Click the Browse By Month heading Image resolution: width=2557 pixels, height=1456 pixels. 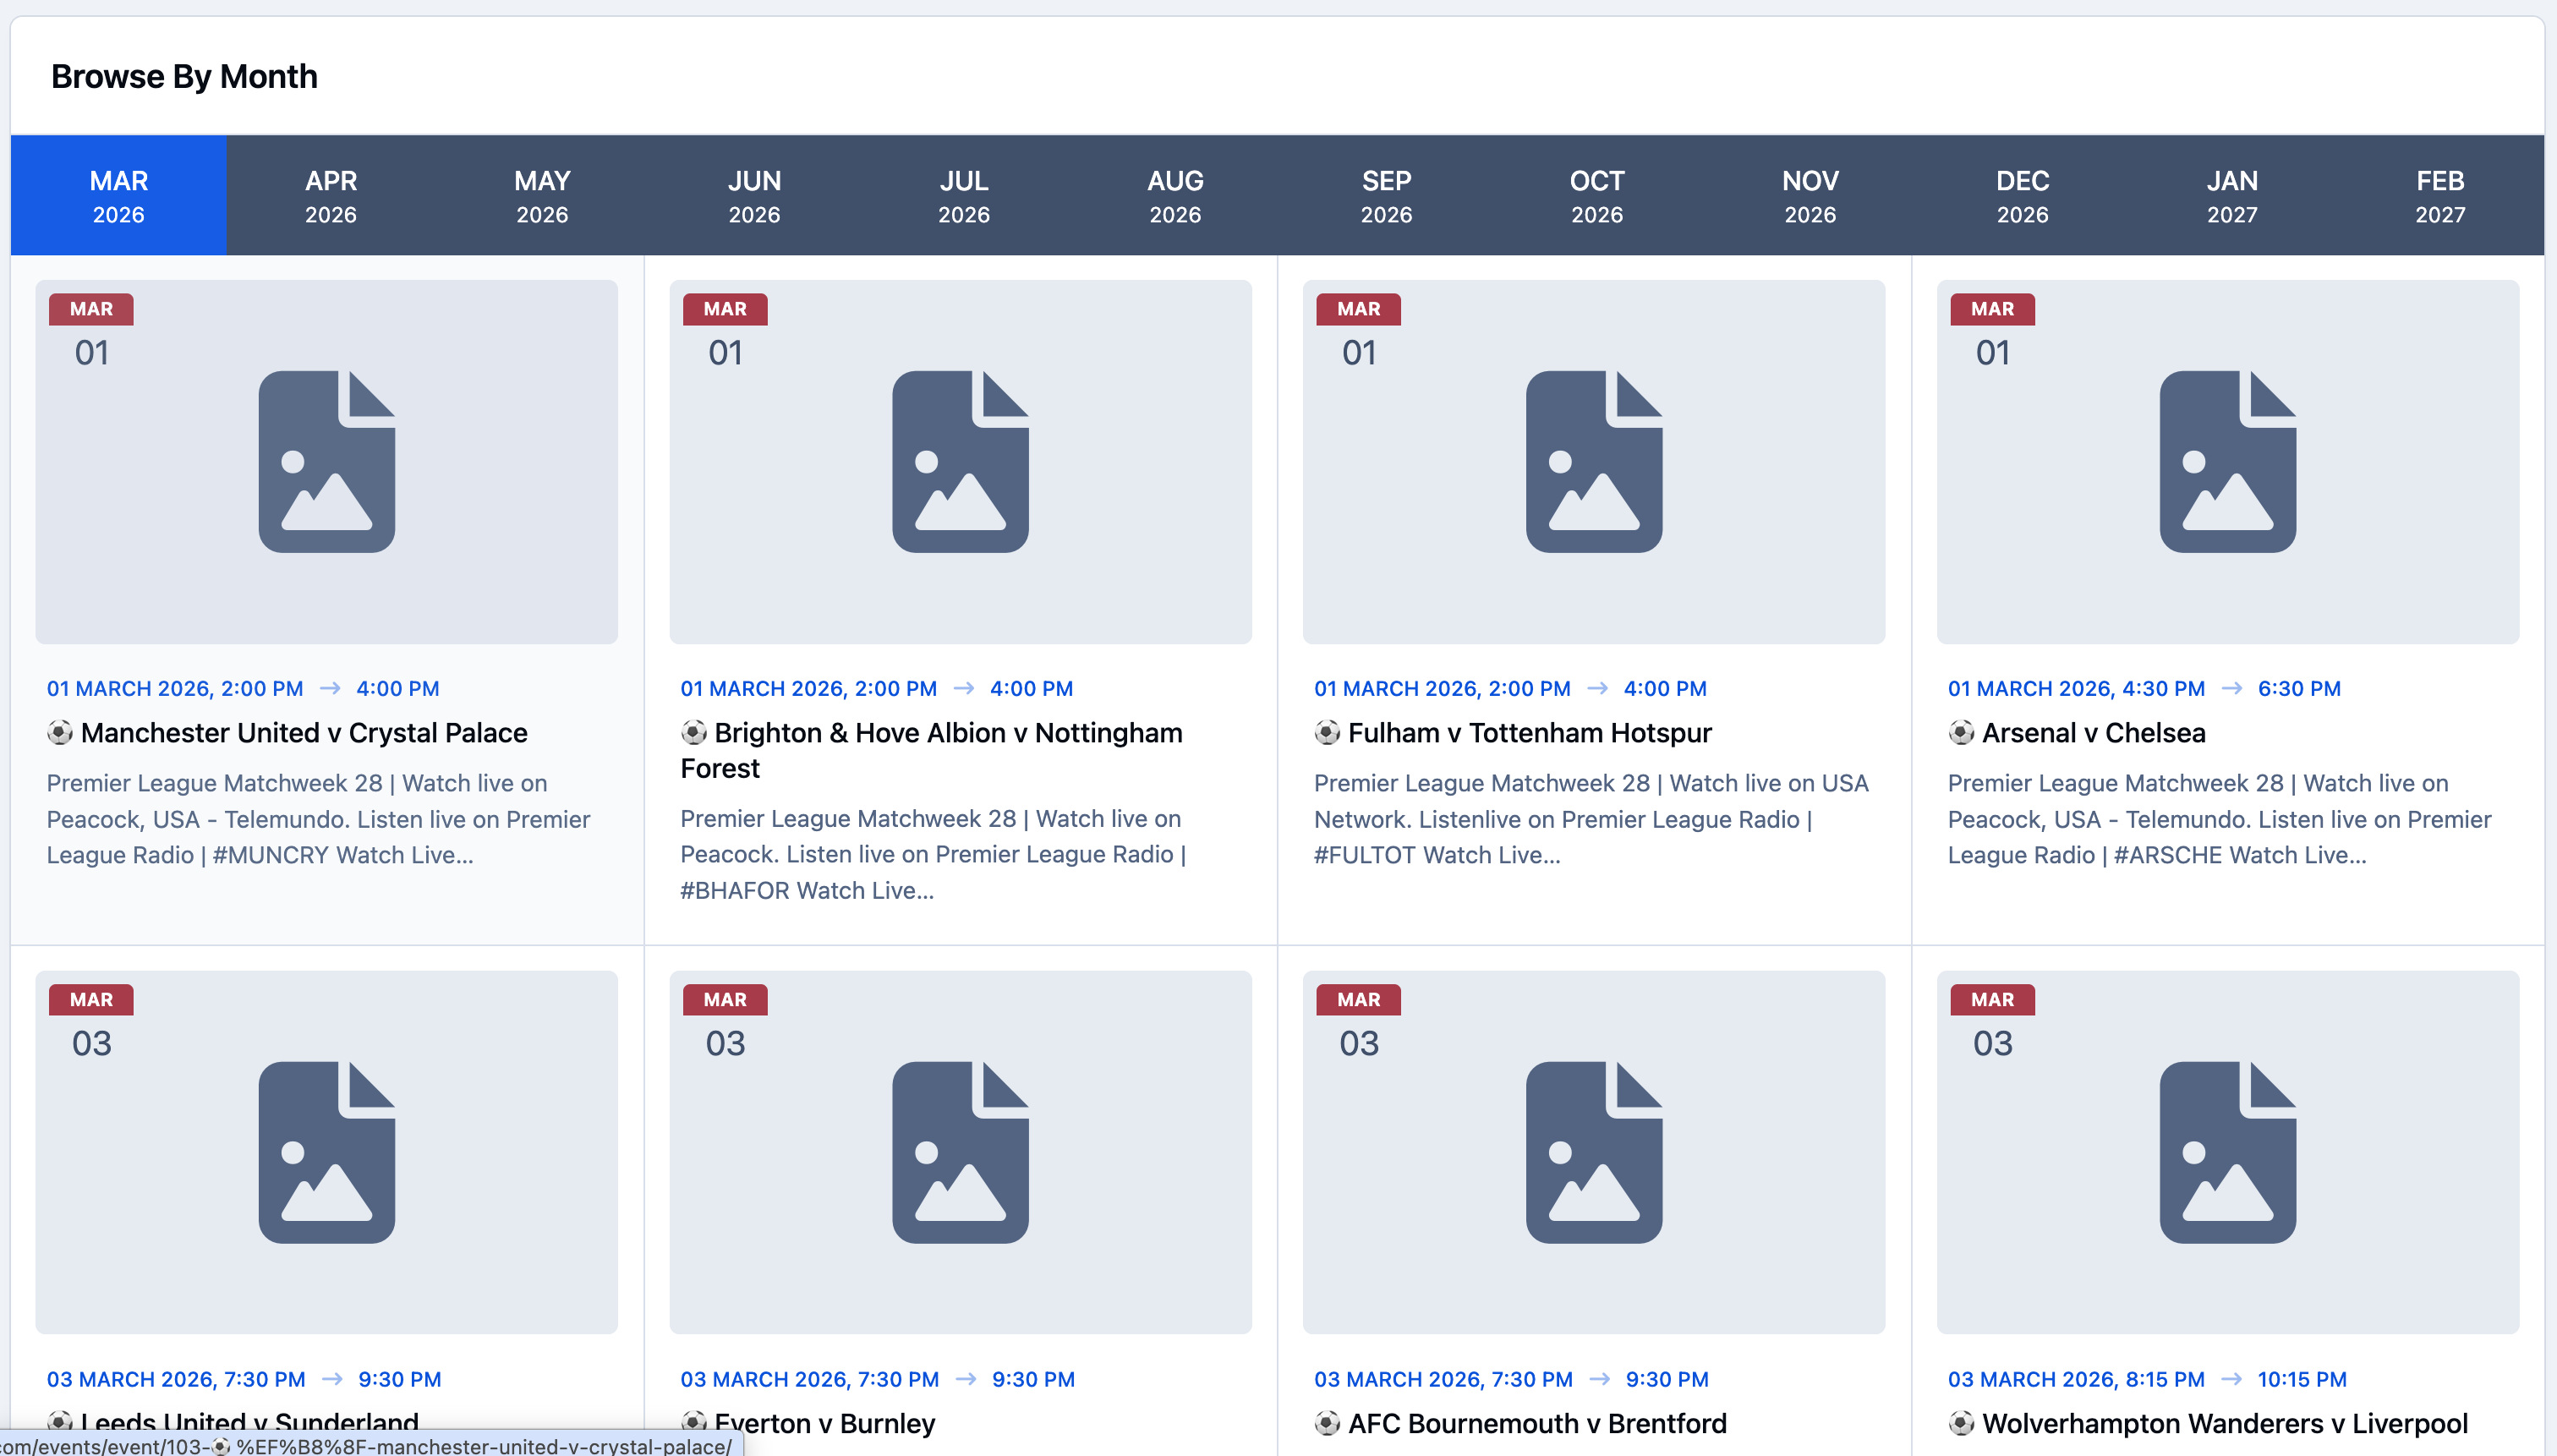click(x=184, y=77)
